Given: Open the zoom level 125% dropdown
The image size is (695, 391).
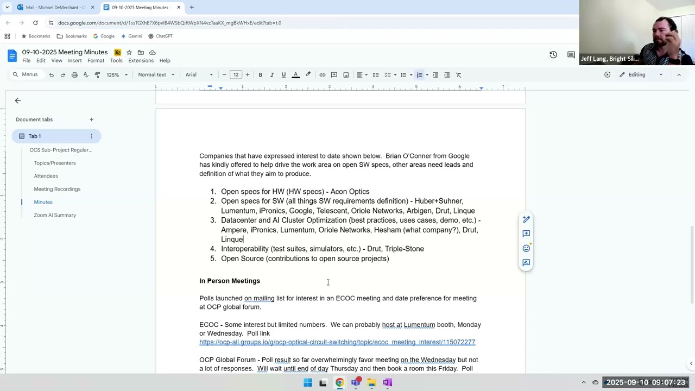Looking at the screenshot, I should 117,75.
